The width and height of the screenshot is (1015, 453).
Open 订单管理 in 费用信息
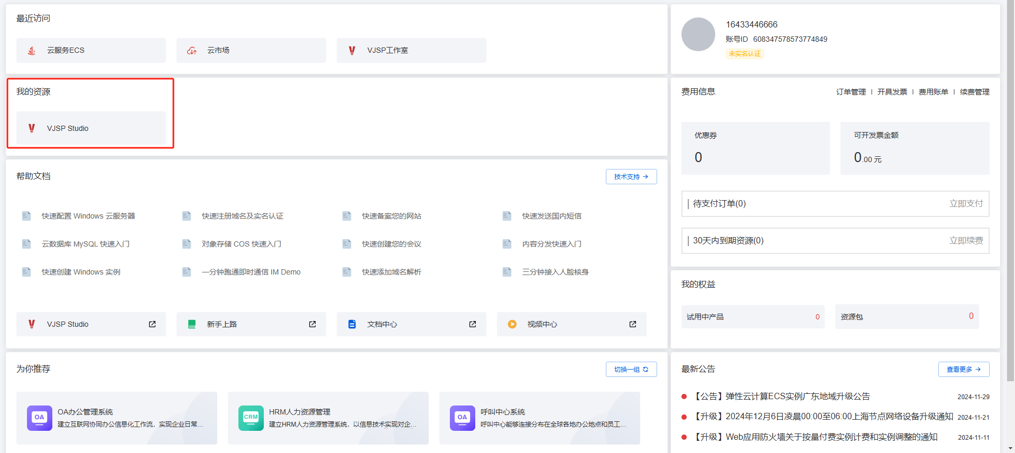coord(851,92)
